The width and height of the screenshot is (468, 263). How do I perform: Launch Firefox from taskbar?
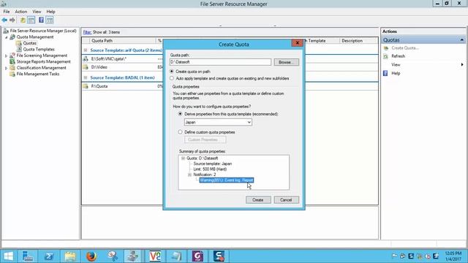click(91, 256)
